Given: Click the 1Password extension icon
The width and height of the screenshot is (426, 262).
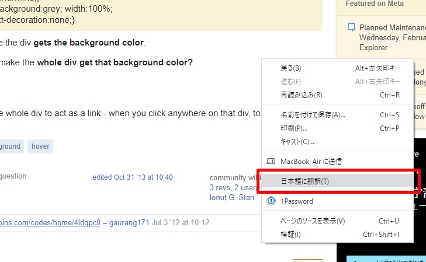Looking at the screenshot, I should click(271, 201).
